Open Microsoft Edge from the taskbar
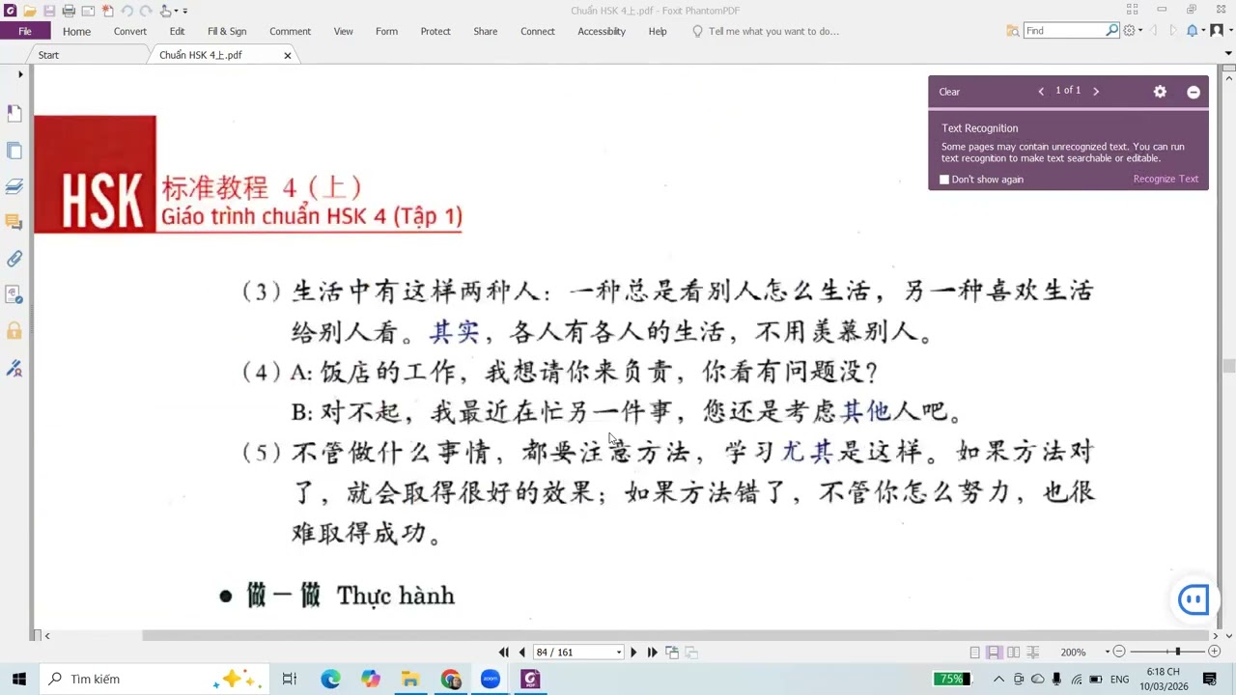The image size is (1236, 695). (330, 679)
